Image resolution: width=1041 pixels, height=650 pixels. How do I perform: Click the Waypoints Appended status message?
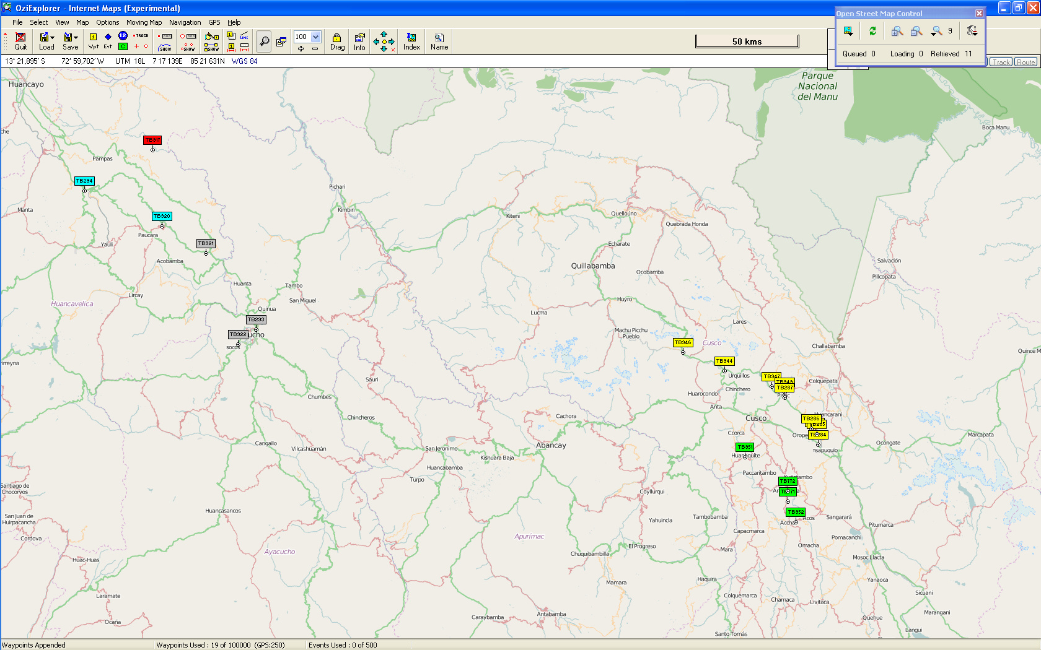33,644
